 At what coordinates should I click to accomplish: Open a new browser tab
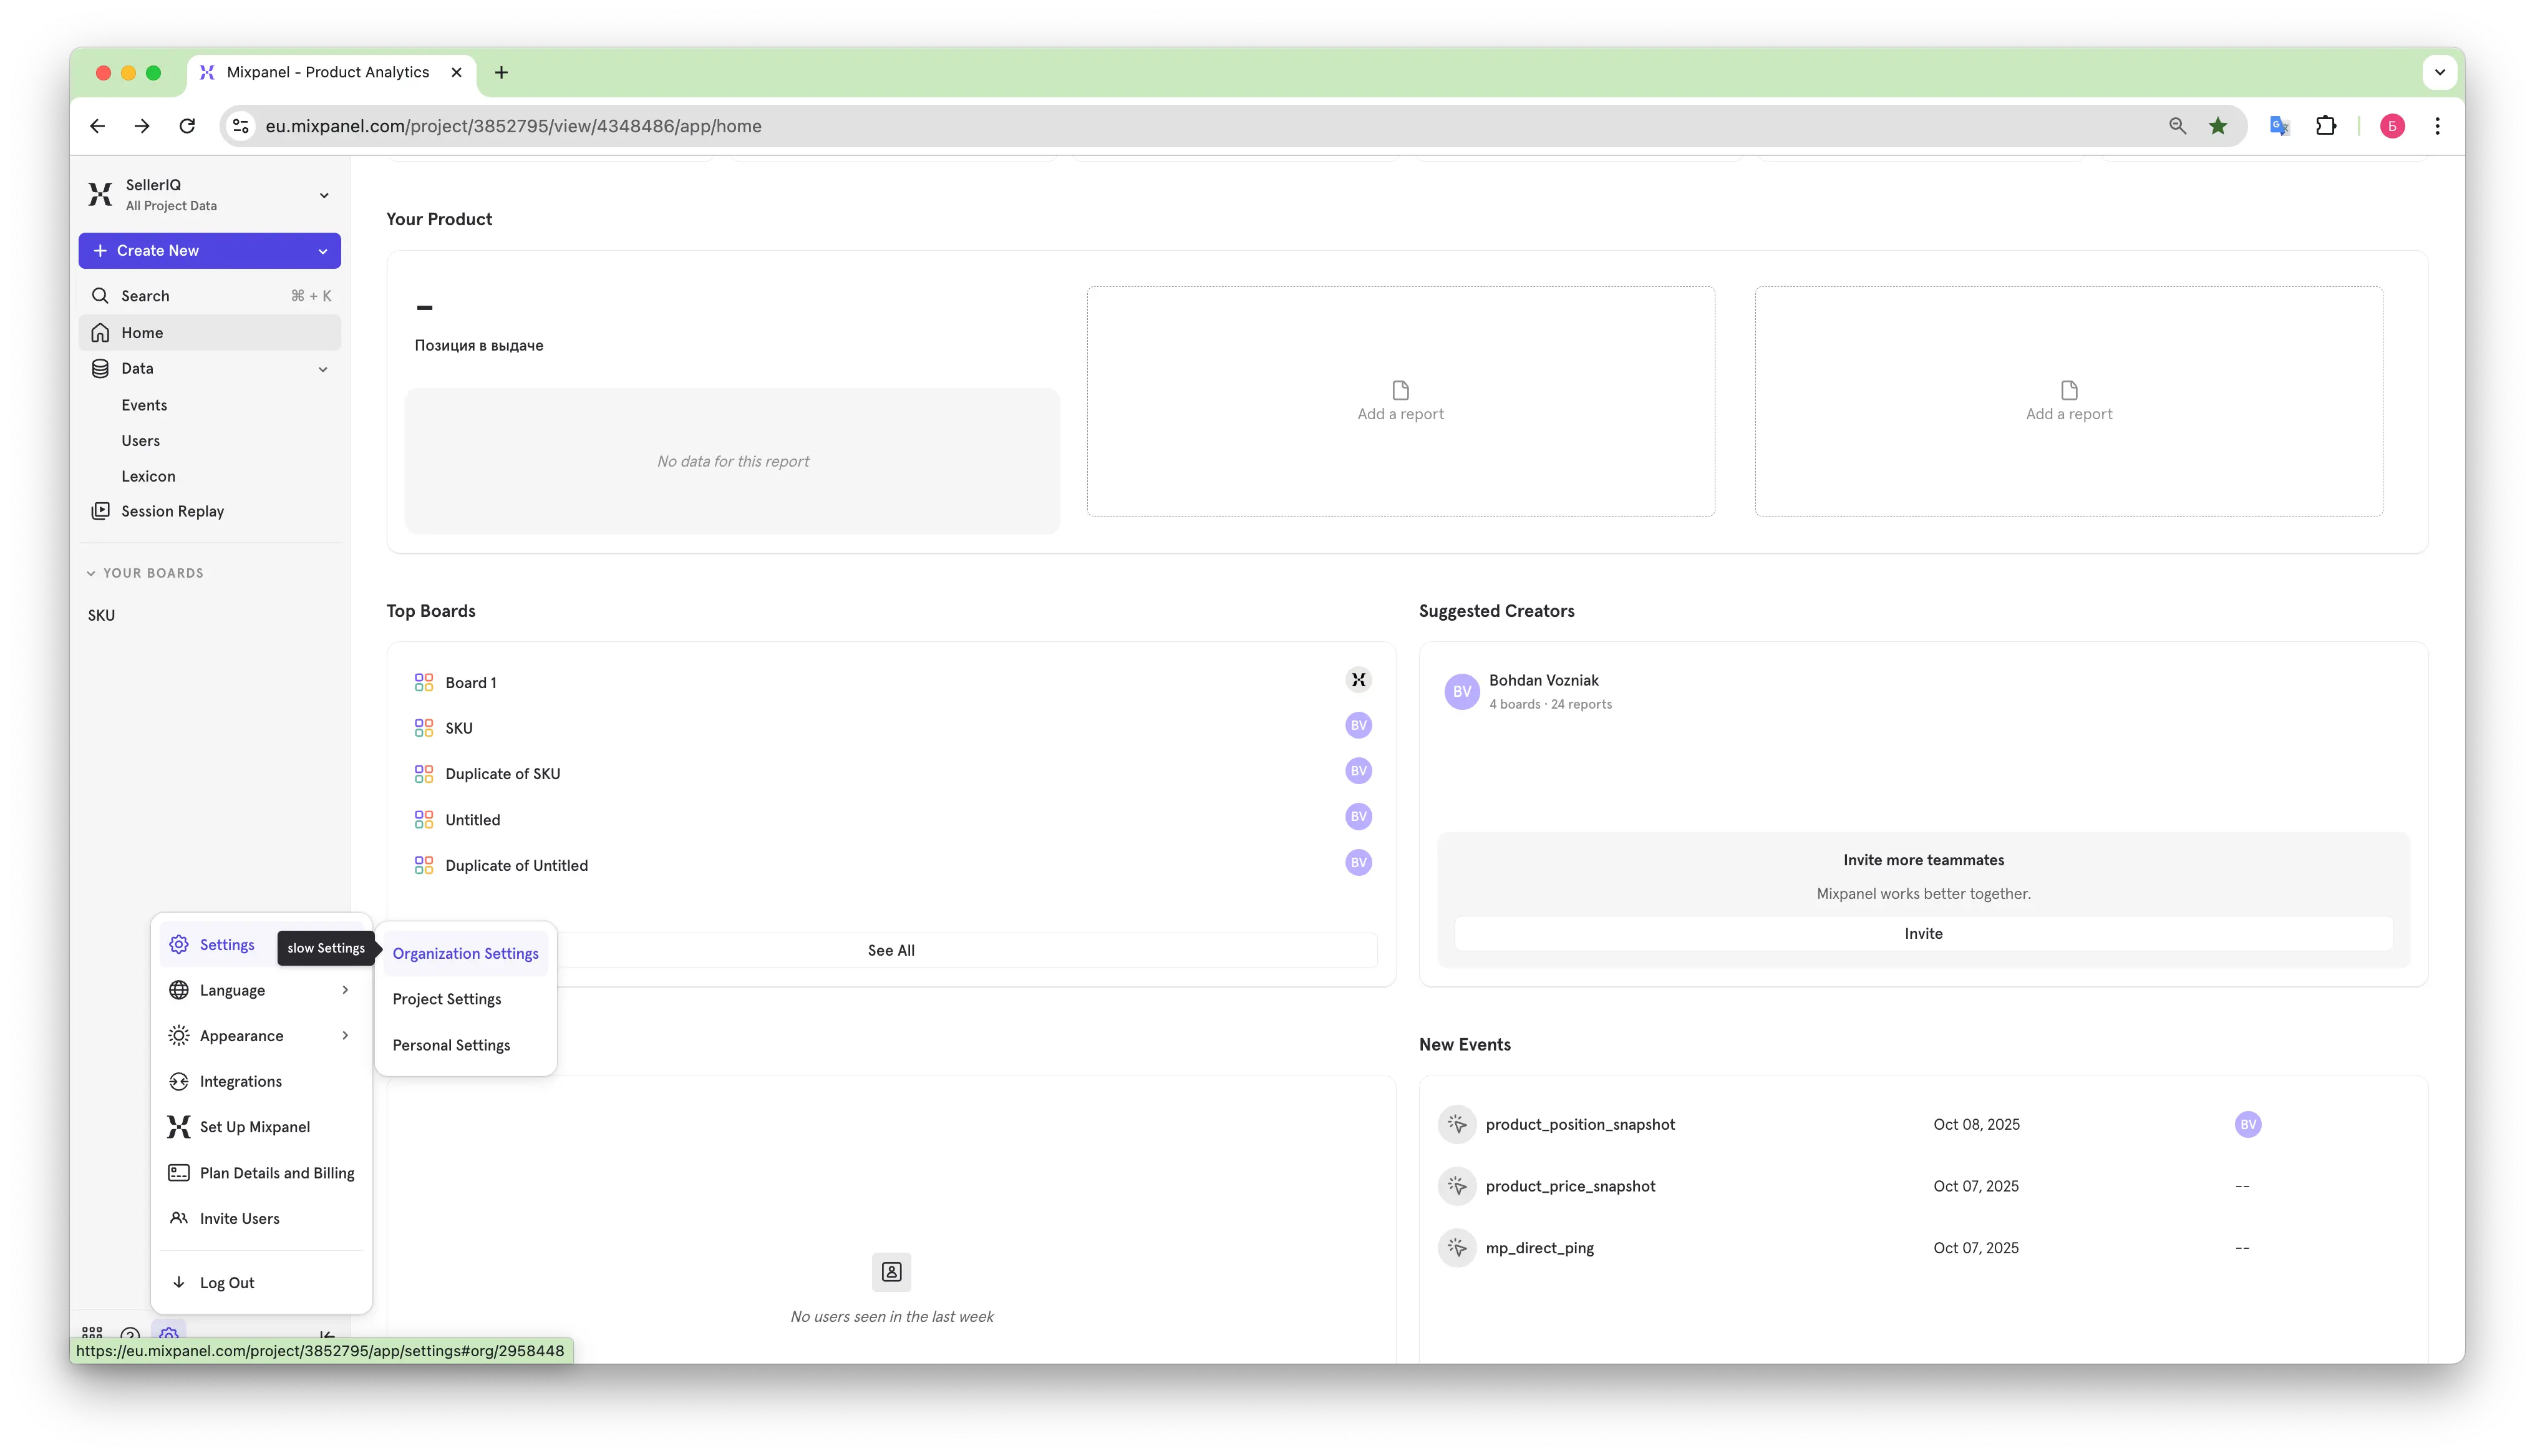502,72
